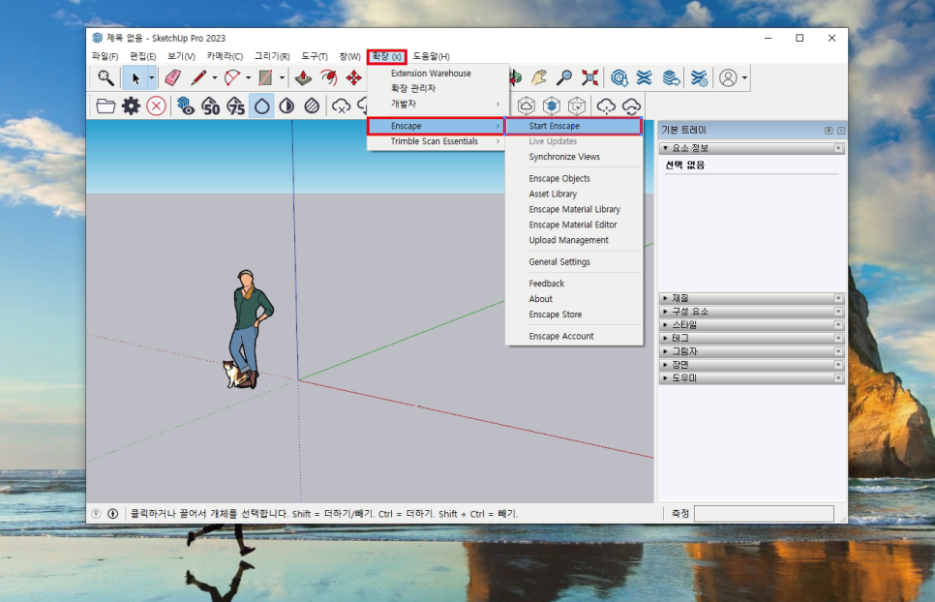Open Enscape Material Editor entry
Screen dimensions: 935x602
coord(574,225)
